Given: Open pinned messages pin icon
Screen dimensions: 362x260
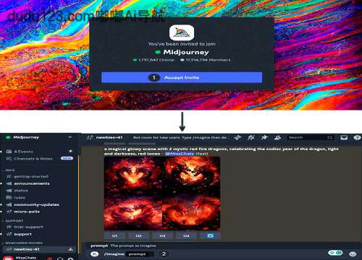Looking at the screenshot, I should coord(264,137).
